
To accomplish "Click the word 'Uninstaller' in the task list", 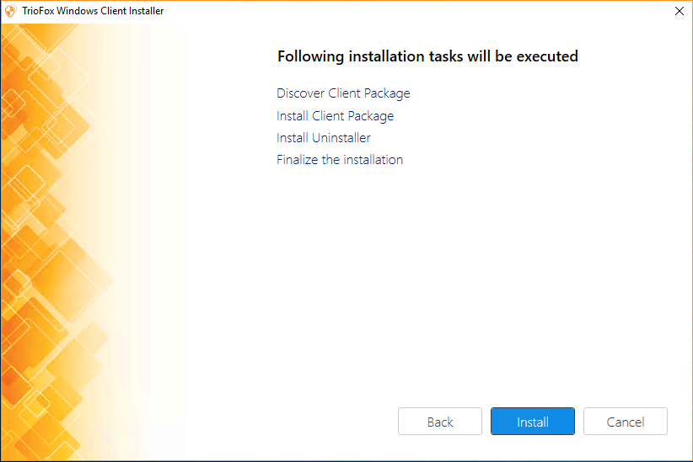I will coord(341,138).
